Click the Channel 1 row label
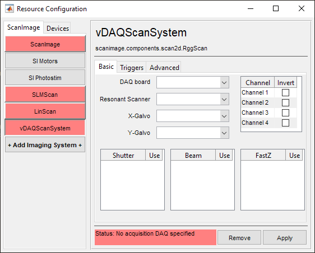Viewport: 315px width, 253px height. point(254,92)
